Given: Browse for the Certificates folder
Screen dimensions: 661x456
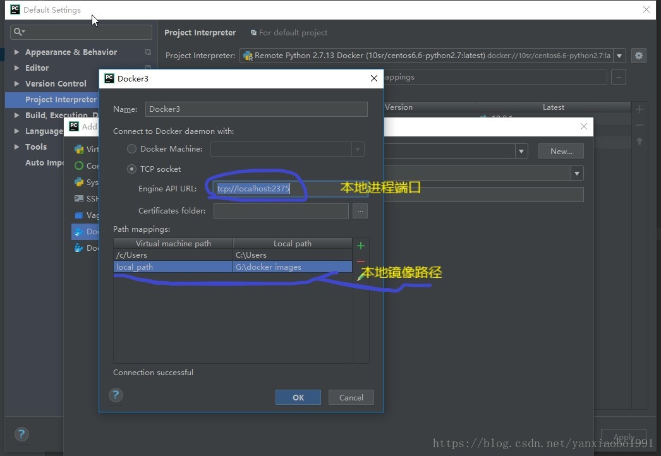Looking at the screenshot, I should [x=360, y=211].
